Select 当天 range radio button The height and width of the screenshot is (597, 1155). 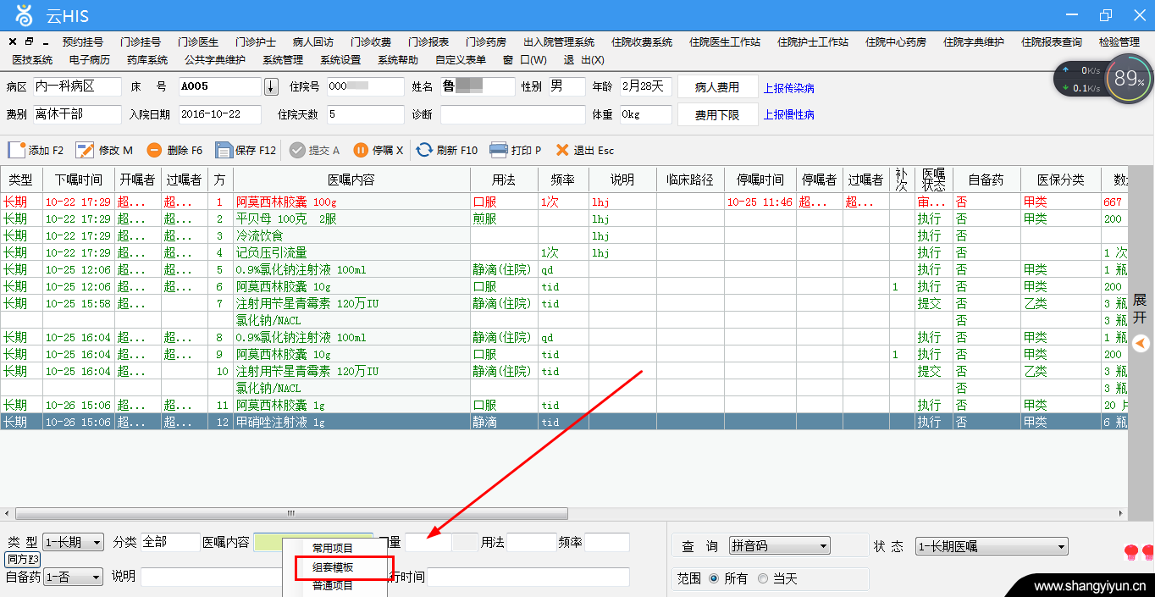coord(763,578)
